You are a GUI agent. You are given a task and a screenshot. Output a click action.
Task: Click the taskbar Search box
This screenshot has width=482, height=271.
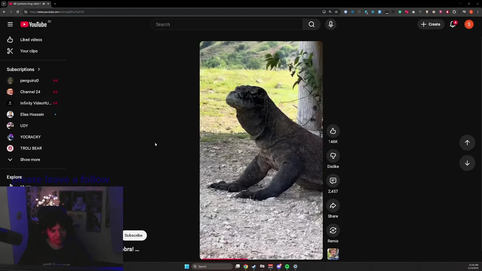coord(213,266)
